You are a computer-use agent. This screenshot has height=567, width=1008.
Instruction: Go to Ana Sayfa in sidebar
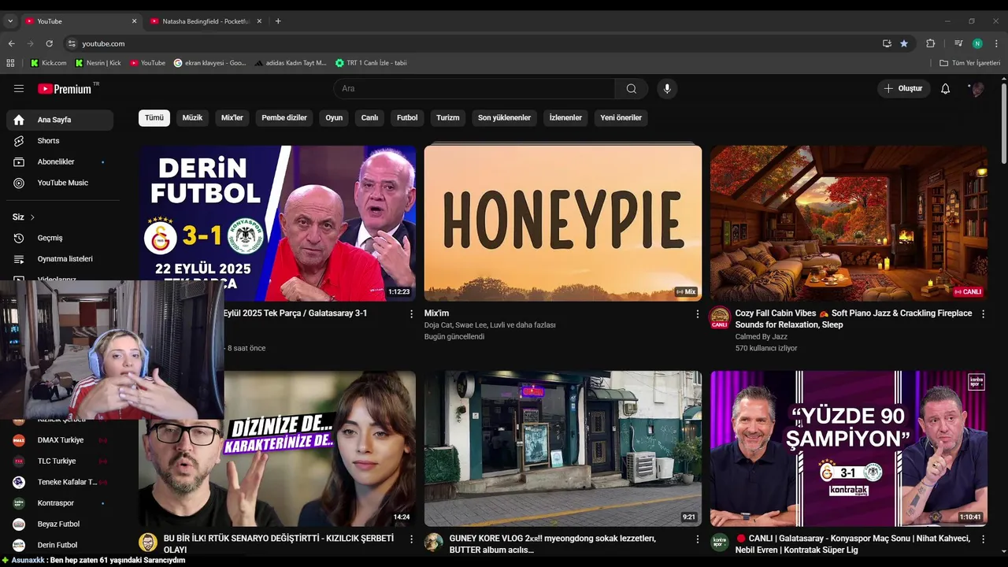point(60,120)
